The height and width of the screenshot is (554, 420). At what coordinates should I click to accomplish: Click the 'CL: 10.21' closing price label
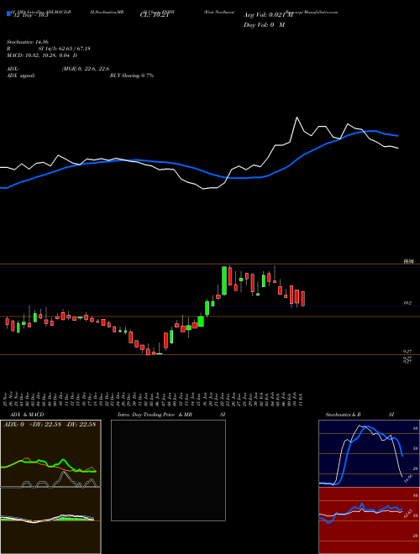click(153, 16)
